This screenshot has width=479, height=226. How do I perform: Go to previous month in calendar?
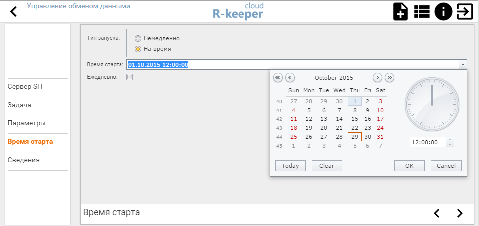(290, 77)
